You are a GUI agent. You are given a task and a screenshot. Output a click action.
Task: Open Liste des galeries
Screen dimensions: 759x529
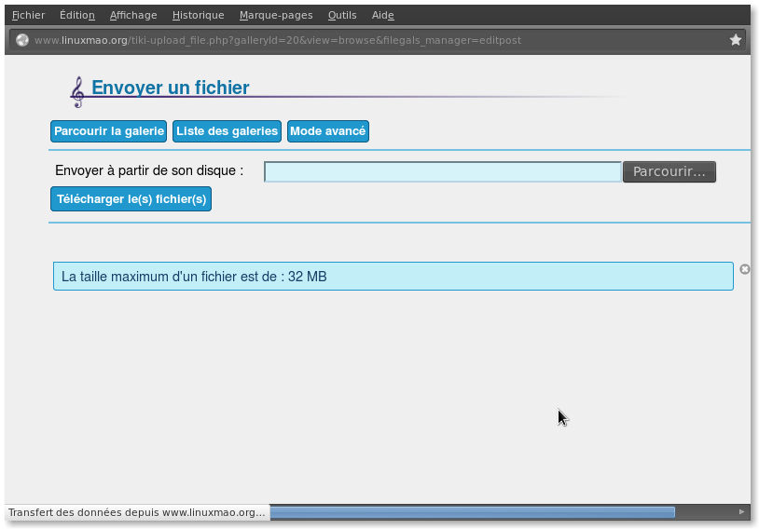(x=227, y=131)
